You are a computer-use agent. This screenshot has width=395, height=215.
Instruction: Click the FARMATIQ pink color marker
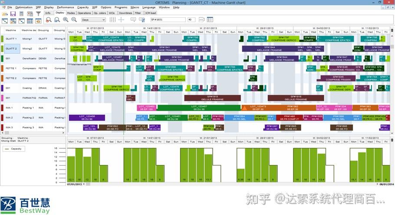pos(2,98)
